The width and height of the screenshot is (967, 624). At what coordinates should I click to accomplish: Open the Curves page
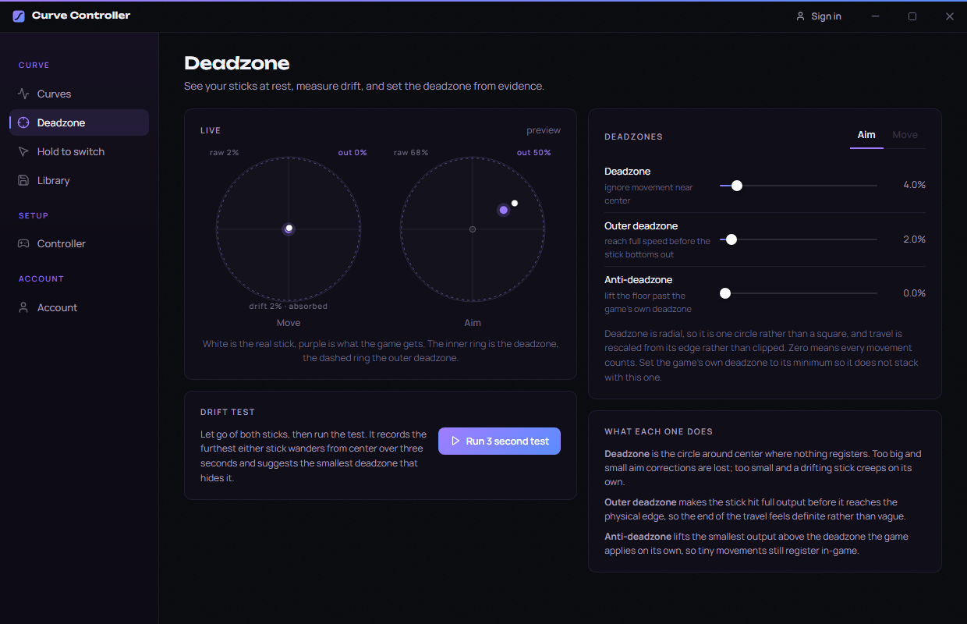coord(79,94)
